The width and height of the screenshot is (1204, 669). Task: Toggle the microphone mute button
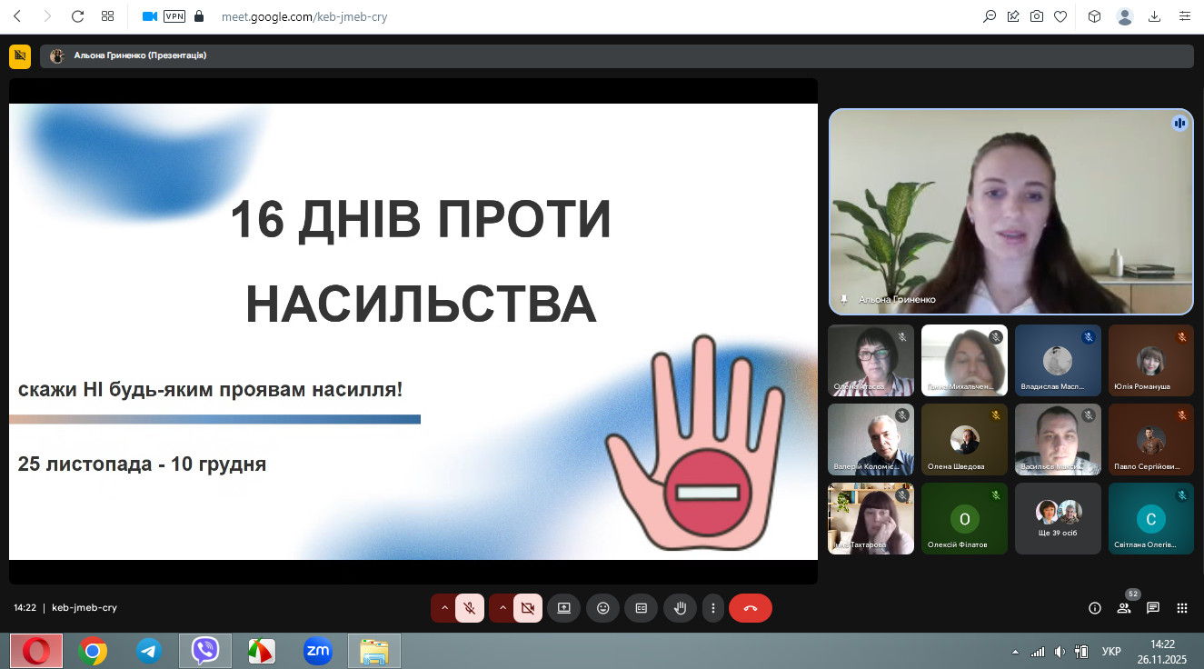[x=470, y=608]
